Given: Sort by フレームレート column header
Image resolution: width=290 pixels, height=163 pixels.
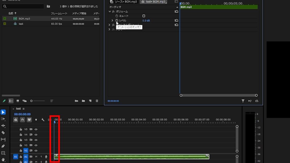Looking at the screenshot, I should (x=59, y=13).
